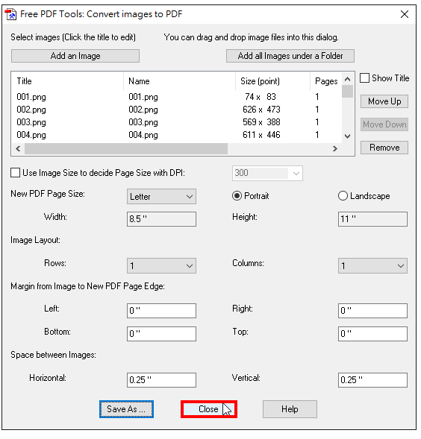
Task: Select the Landscape orientation option
Action: 343,196
